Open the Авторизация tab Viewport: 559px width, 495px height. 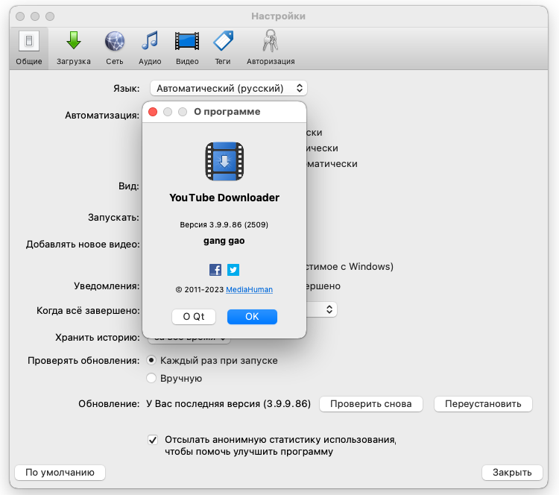coord(271,48)
